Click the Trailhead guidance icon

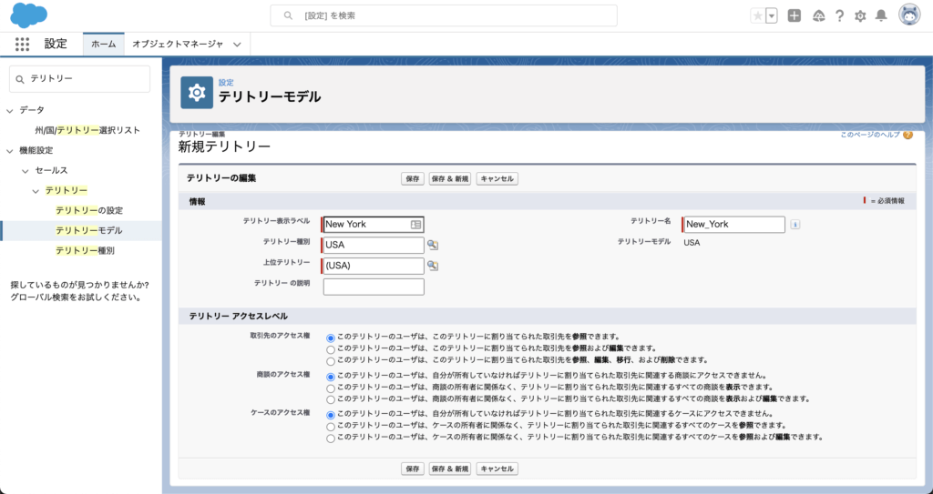click(819, 16)
